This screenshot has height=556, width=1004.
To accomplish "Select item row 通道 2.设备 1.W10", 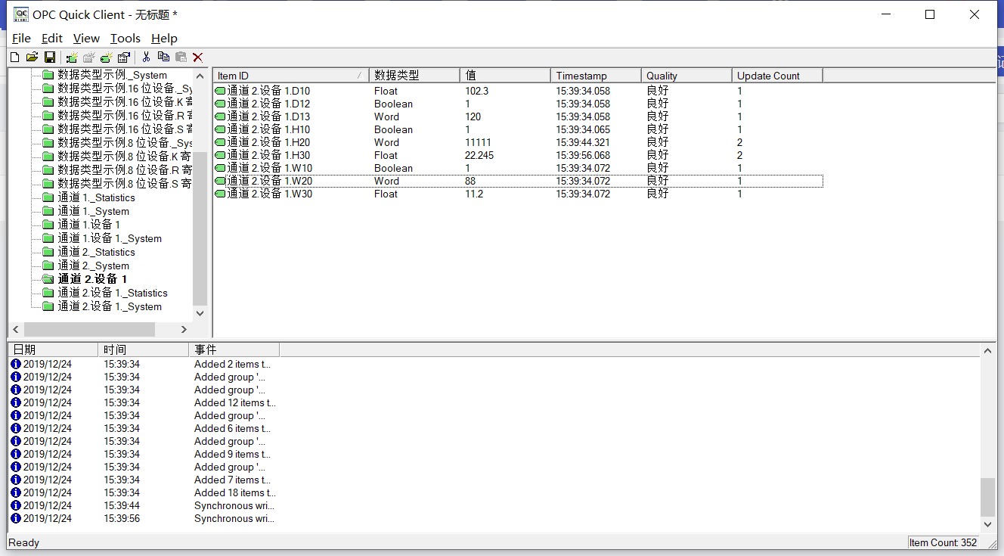I will [518, 168].
